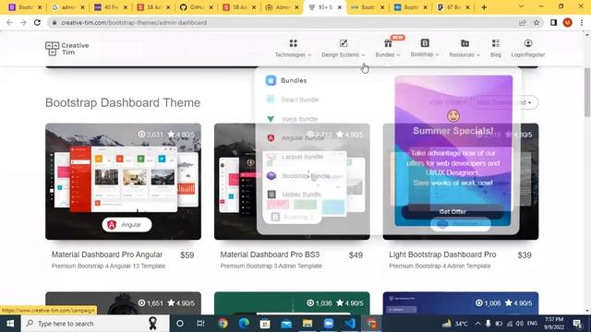Viewport: 591px width, 332px height.
Task: Select Laravel Bundle menu entry
Action: click(295, 157)
